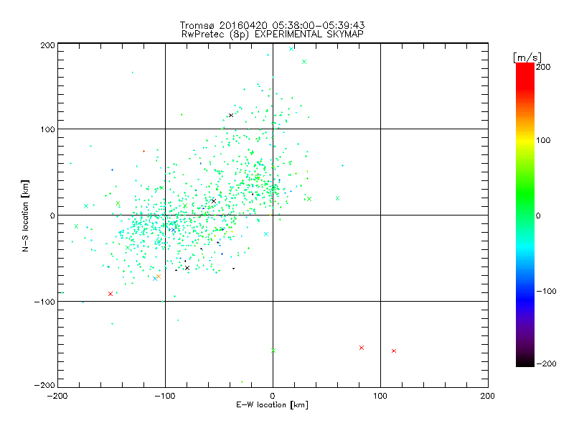
Task: Click the N-S axis "-100" tick label
Action: (x=44, y=302)
